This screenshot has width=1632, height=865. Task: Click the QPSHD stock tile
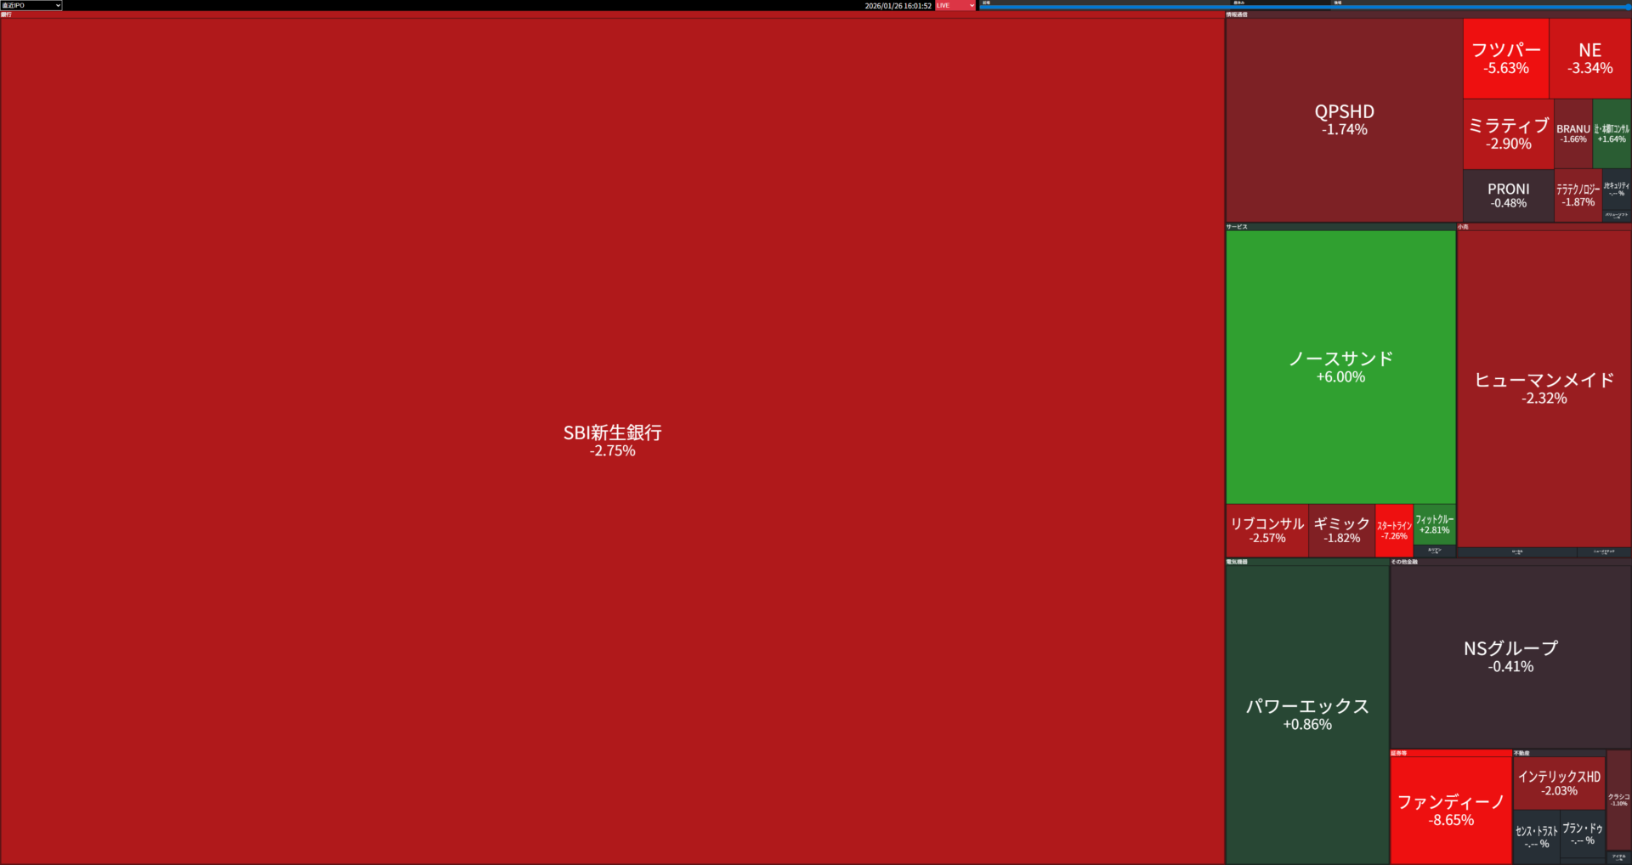[1344, 120]
